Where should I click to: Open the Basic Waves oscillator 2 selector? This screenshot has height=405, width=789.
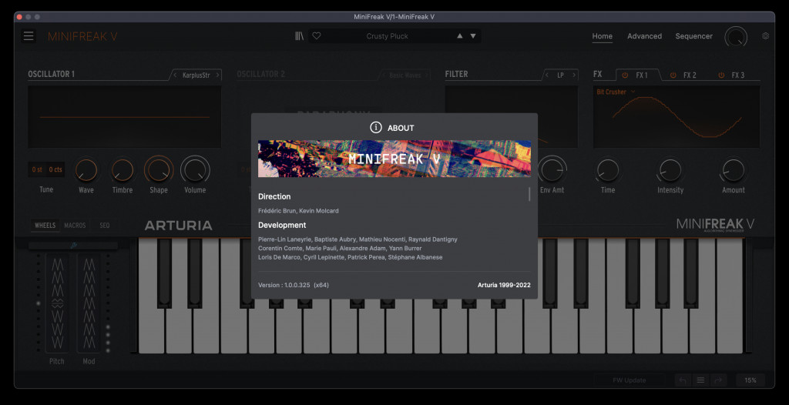click(405, 75)
